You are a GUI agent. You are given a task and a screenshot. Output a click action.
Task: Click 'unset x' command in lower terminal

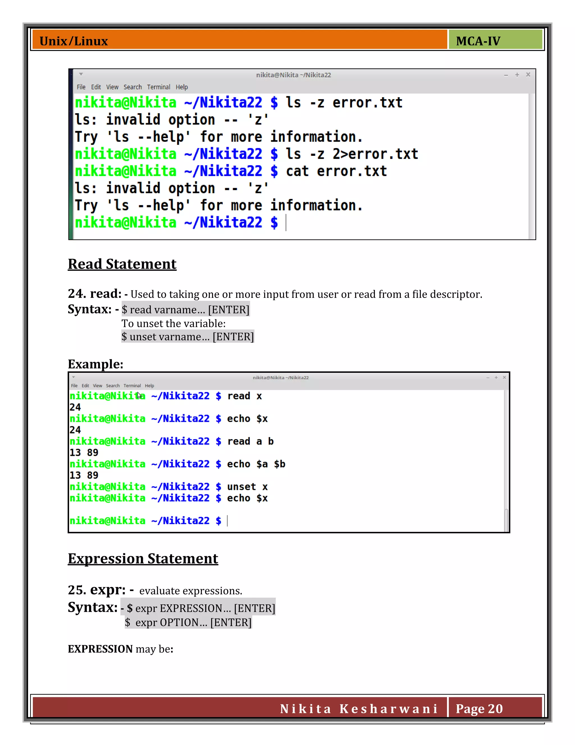click(x=248, y=487)
